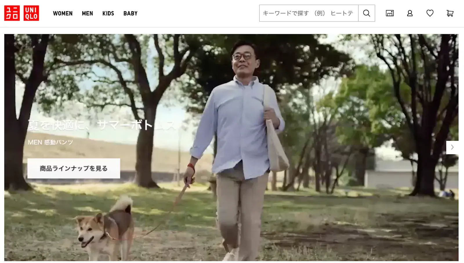Click the 夏を快適に、サマーボトムス headline
This screenshot has height=263, width=464.
[101, 125]
